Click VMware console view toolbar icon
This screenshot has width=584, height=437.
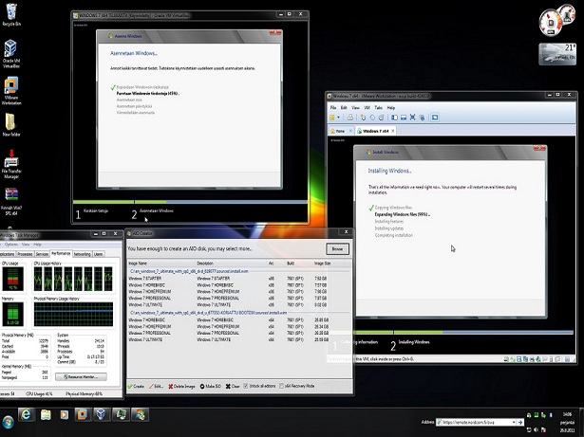click(x=435, y=118)
